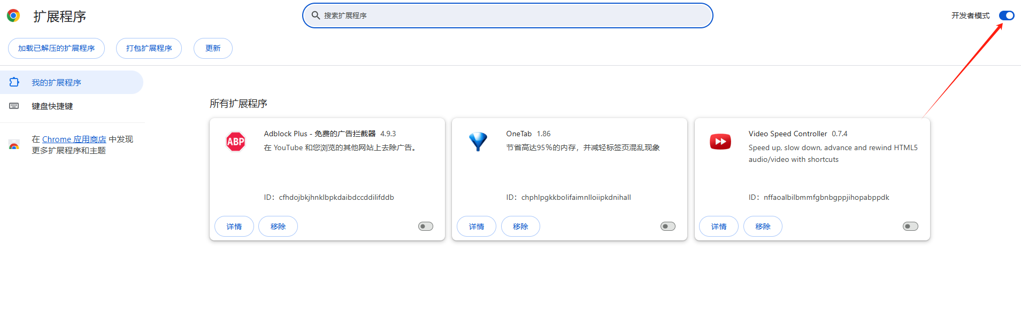Click the Video Speed Controller icon
The image size is (1021, 335).
point(720,142)
